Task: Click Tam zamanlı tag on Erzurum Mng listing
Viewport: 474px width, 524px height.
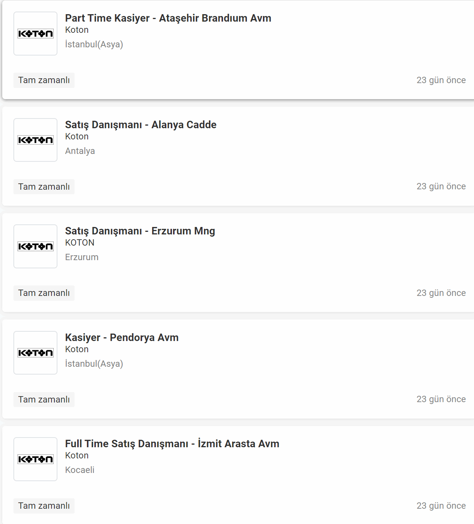Action: [44, 293]
